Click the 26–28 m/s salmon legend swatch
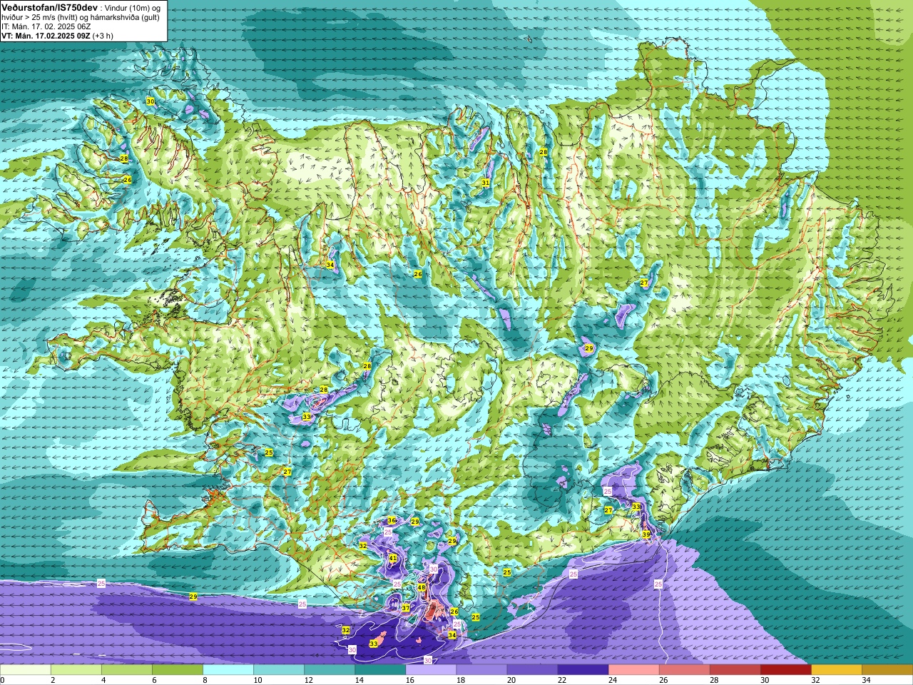The image size is (913, 685). [684, 670]
